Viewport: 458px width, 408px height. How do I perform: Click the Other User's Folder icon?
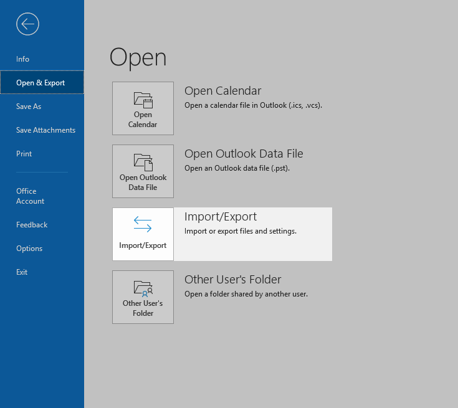(143, 288)
